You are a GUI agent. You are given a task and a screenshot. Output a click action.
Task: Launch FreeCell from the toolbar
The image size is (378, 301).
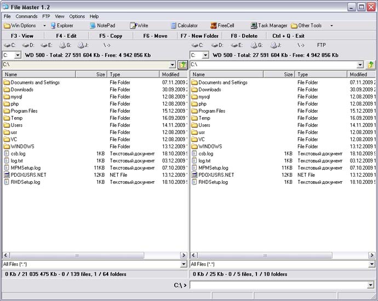pyautogui.click(x=222, y=26)
